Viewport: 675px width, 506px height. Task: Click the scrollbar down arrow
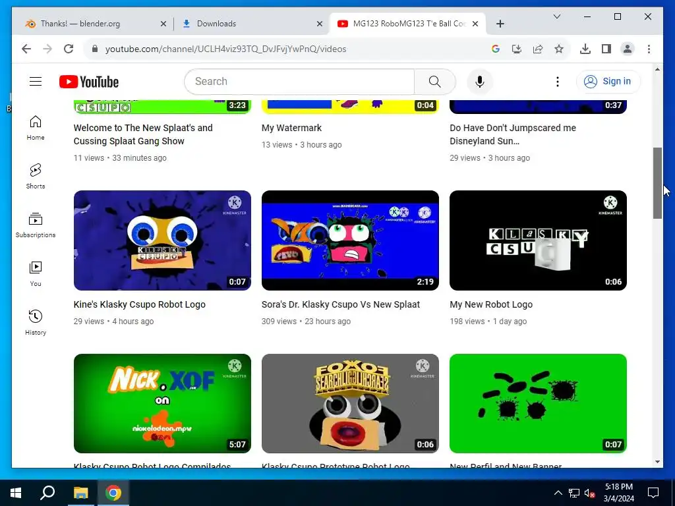[x=657, y=462]
